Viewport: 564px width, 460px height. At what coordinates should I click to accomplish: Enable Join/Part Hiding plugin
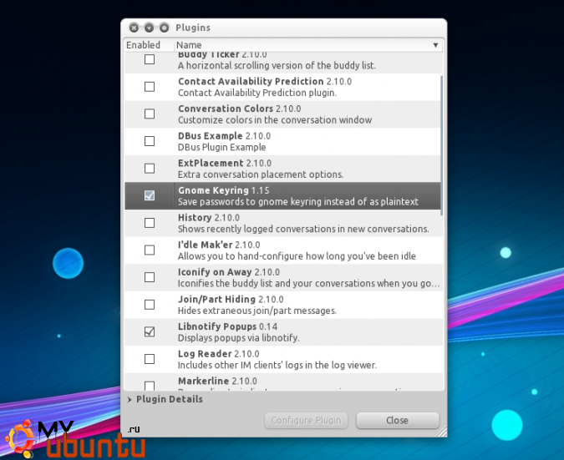150,305
